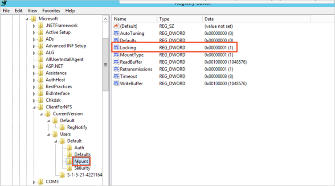The height and width of the screenshot is (186, 335).
Task: Click the Timeout data 0x00000008 (8)
Action: coord(219,76)
